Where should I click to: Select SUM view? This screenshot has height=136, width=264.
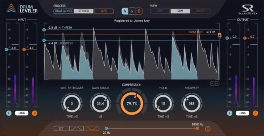[180, 11]
